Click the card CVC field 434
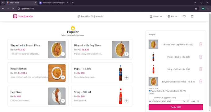Image resolution: width=211 pixels, height=112 pixels. point(193,101)
